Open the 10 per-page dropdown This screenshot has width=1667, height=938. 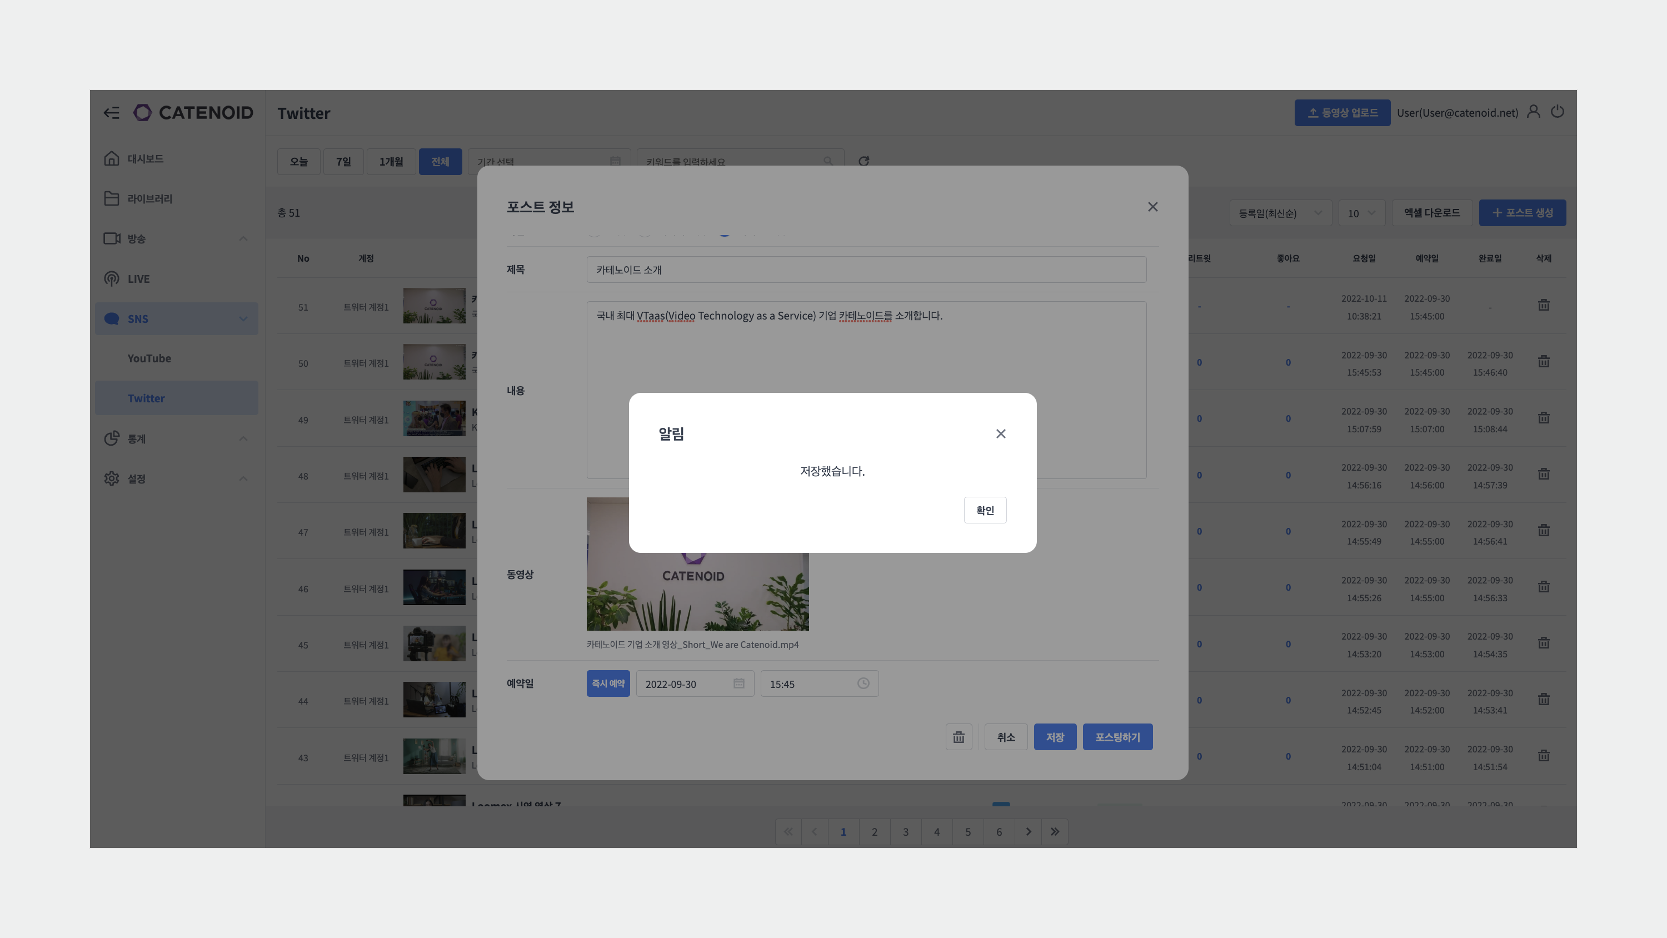(x=1361, y=213)
